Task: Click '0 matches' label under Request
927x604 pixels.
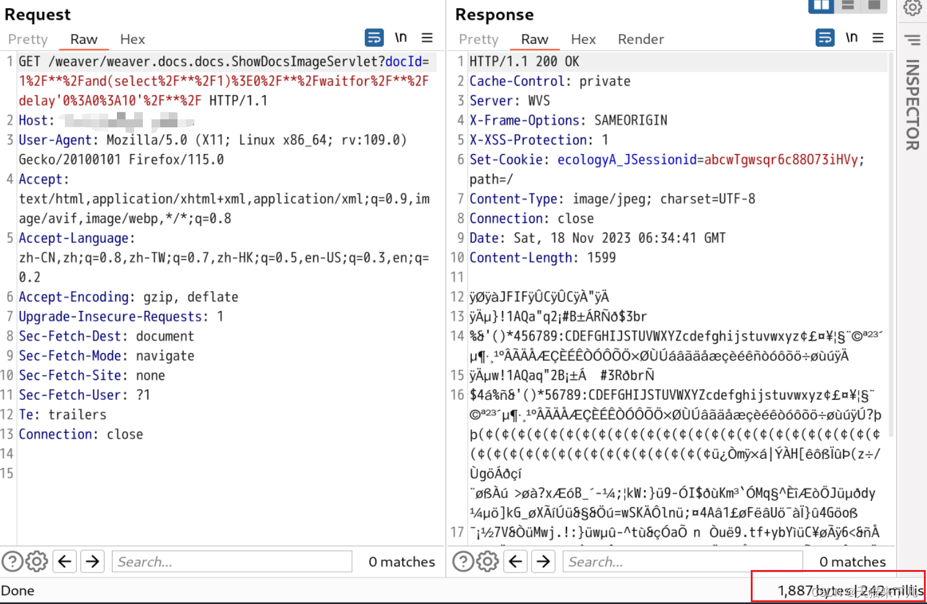Action: 402,561
